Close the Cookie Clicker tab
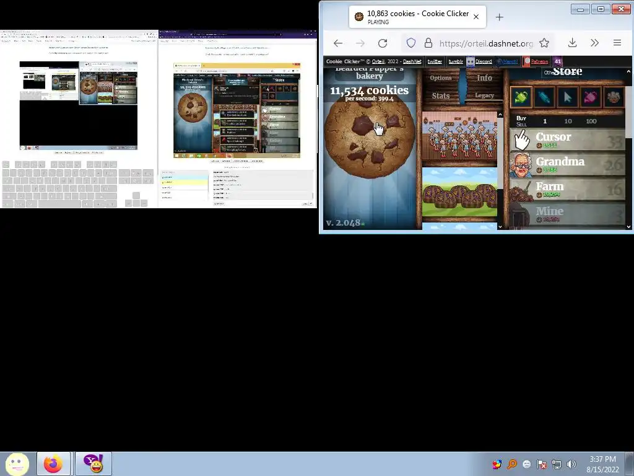Screen dimensions: 634x476 click(476, 17)
